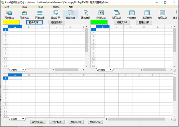Open the 帮助 menu
Screen dimensions: 179x127
point(71,7)
